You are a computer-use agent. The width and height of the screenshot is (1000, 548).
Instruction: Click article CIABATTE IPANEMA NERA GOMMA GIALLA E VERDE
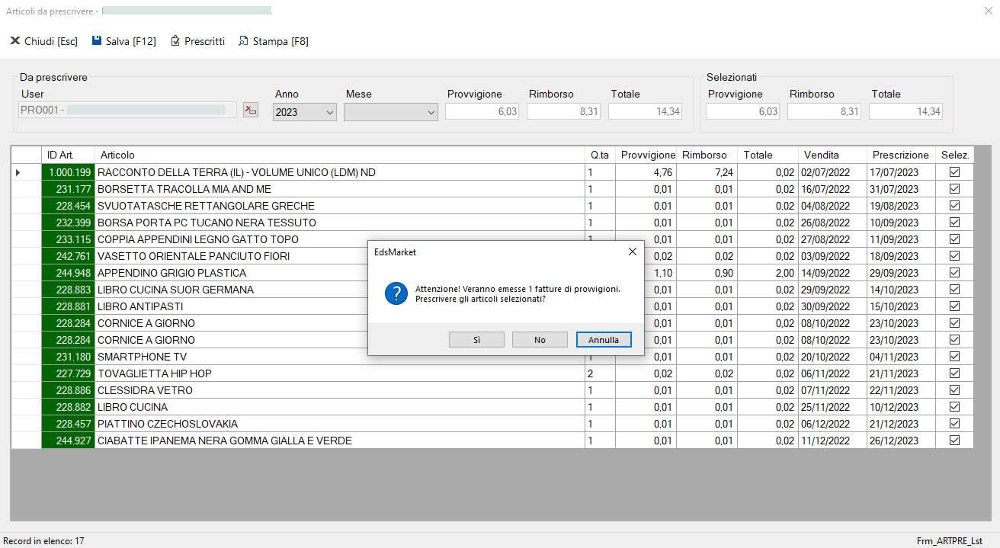(x=225, y=441)
